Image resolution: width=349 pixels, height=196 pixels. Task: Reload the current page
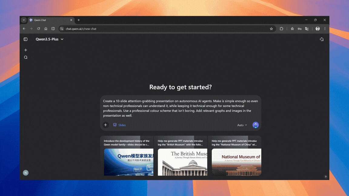coord(38,29)
